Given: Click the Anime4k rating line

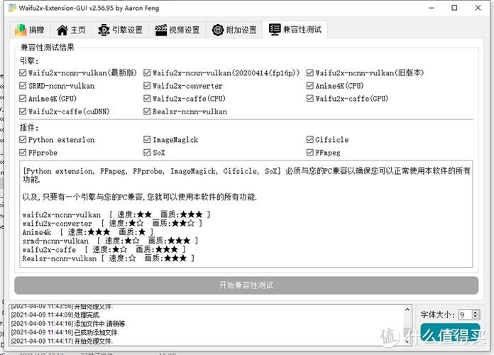Looking at the screenshot, I should coord(88,232).
